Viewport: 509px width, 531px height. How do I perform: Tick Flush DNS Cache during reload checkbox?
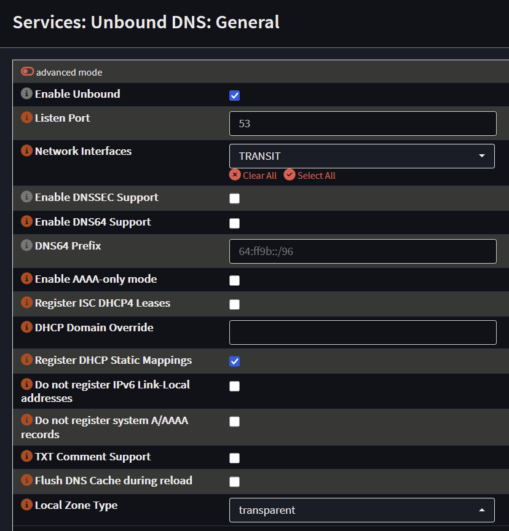pyautogui.click(x=234, y=482)
